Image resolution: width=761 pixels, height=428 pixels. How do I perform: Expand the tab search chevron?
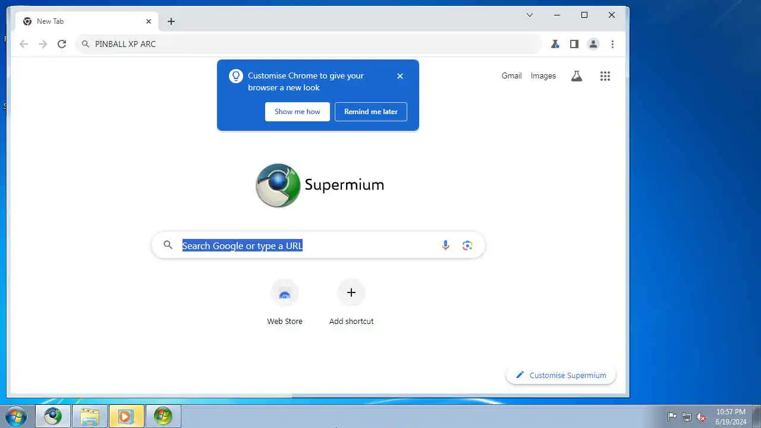[x=530, y=15]
